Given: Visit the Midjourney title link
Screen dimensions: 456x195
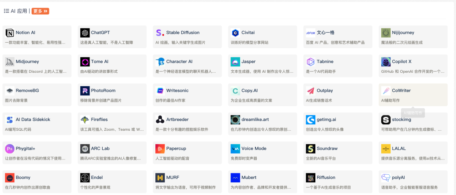Looking at the screenshot, I should pyautogui.click(x=27, y=62).
